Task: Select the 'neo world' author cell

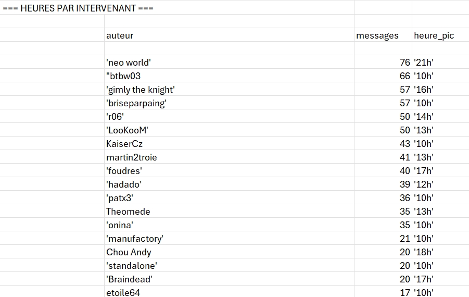Action: [129, 63]
